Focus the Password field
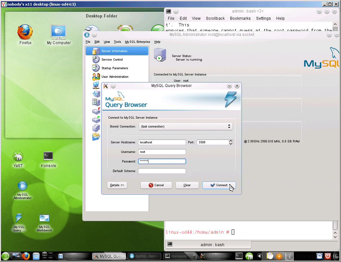341x262 pixels. pyautogui.click(x=162, y=161)
